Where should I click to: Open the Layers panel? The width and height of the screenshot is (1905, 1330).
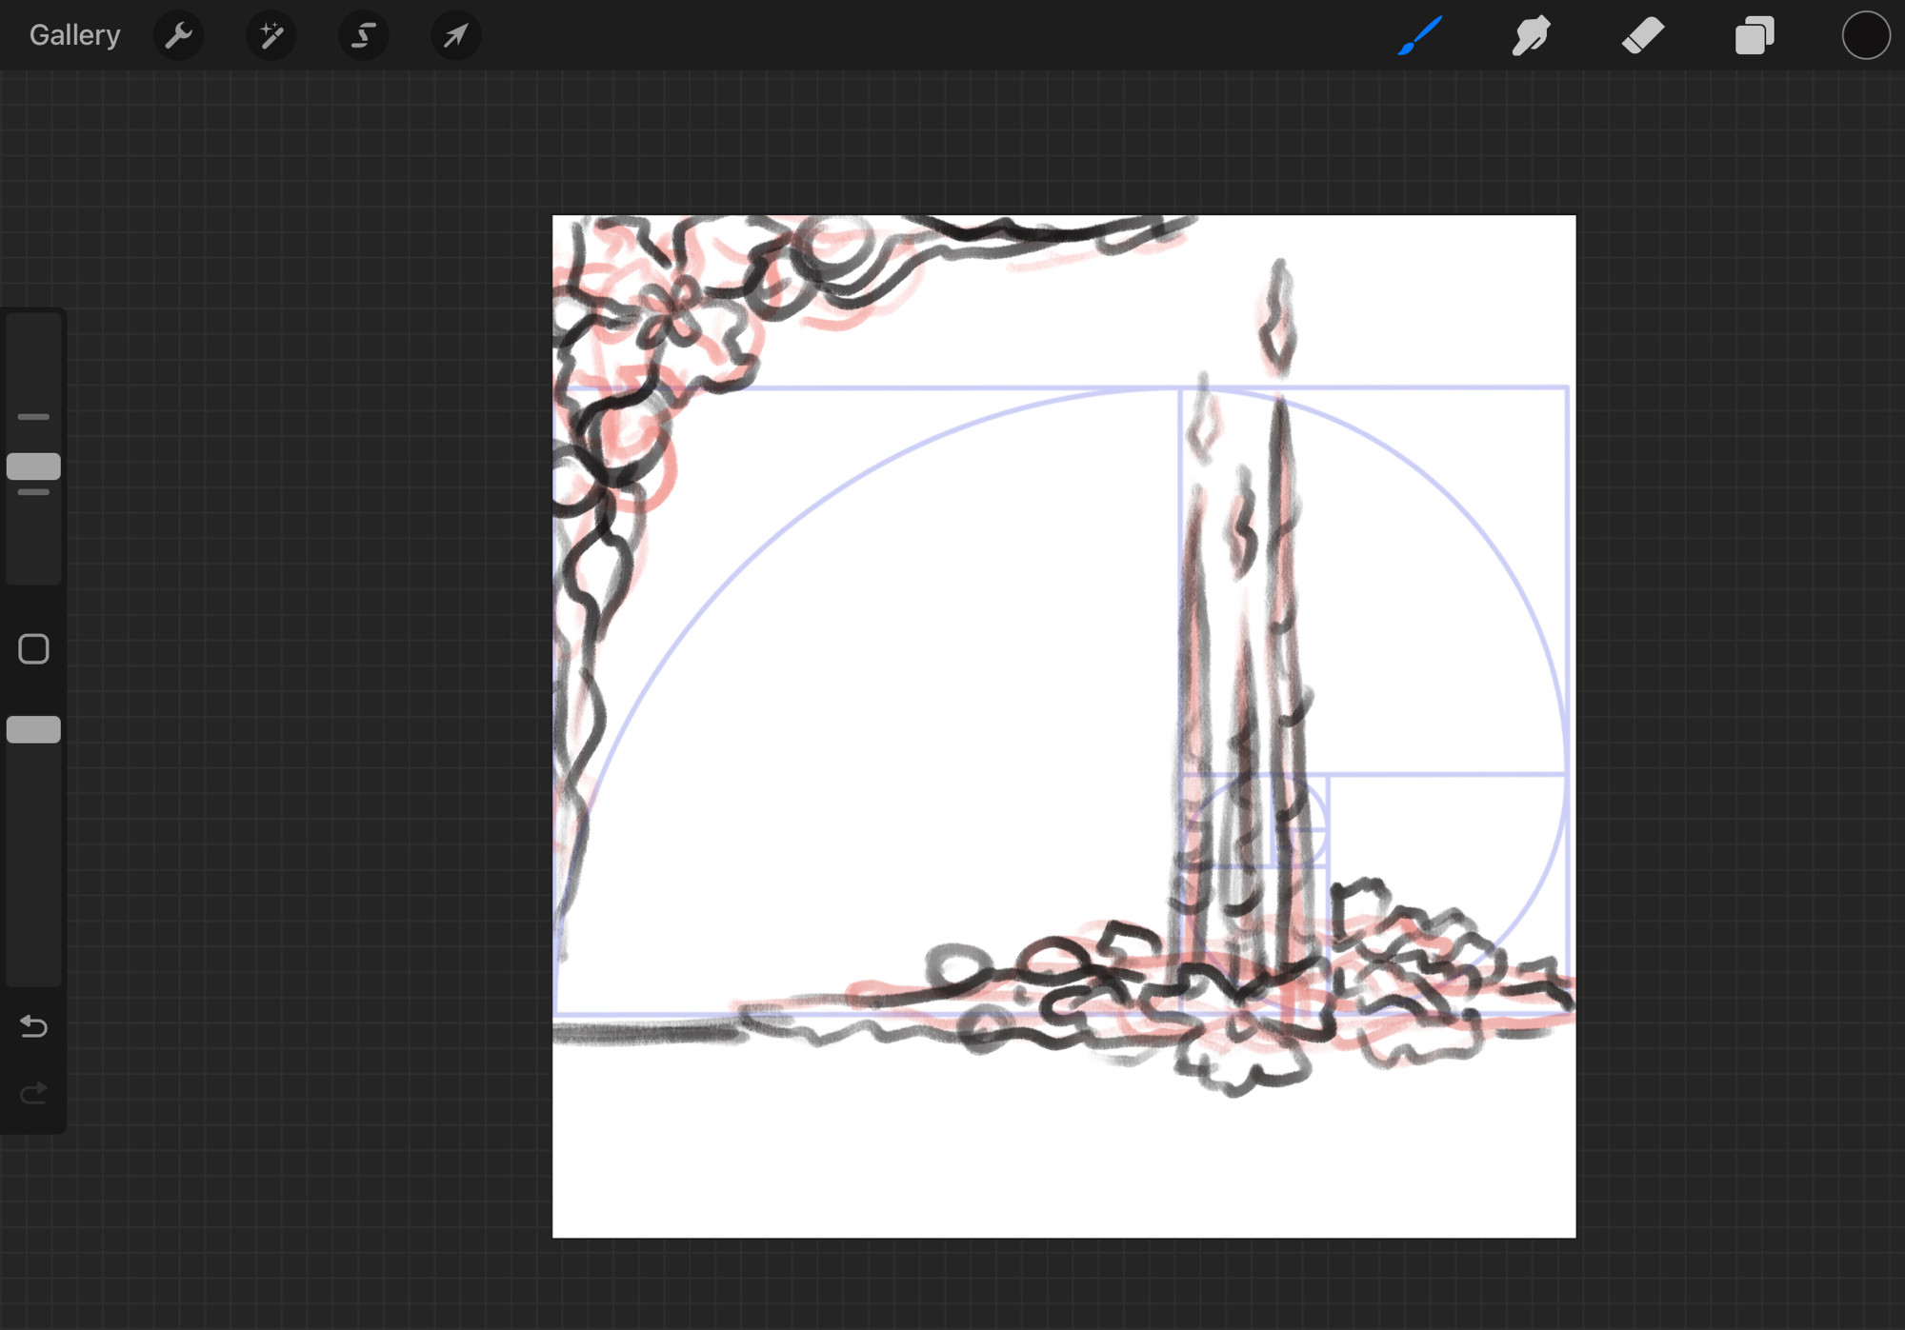pos(1755,35)
